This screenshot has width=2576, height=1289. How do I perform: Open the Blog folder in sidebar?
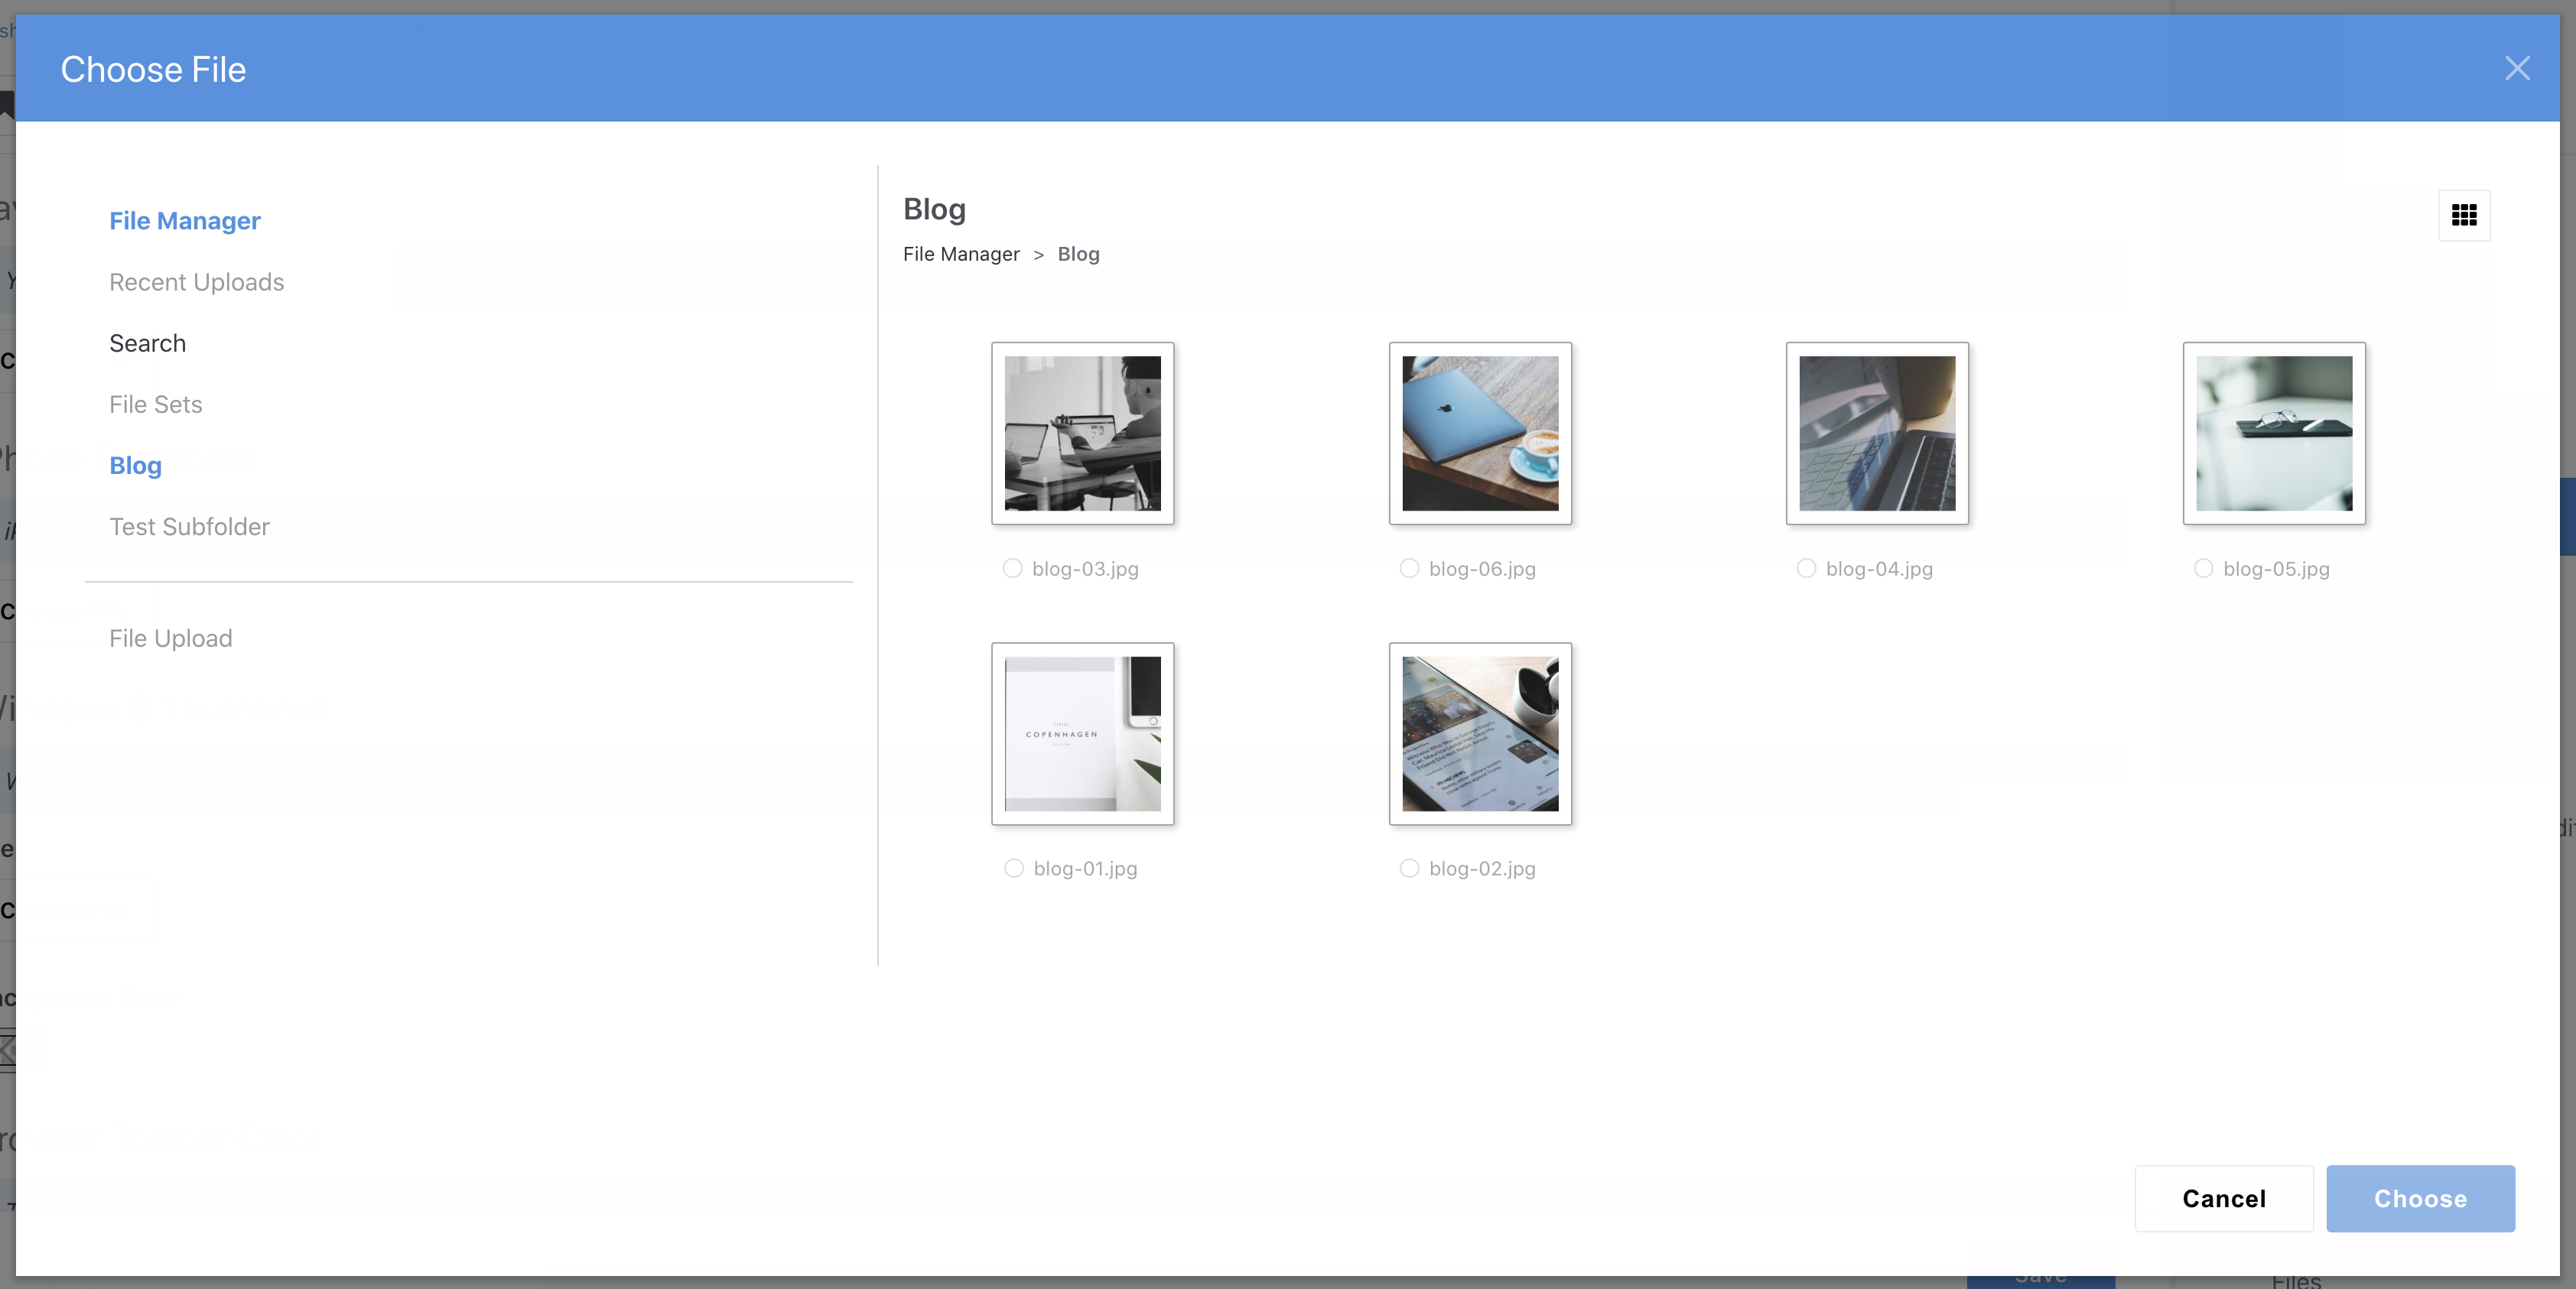pos(135,466)
